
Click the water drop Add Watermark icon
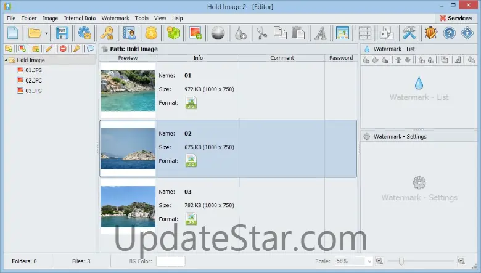240,33
